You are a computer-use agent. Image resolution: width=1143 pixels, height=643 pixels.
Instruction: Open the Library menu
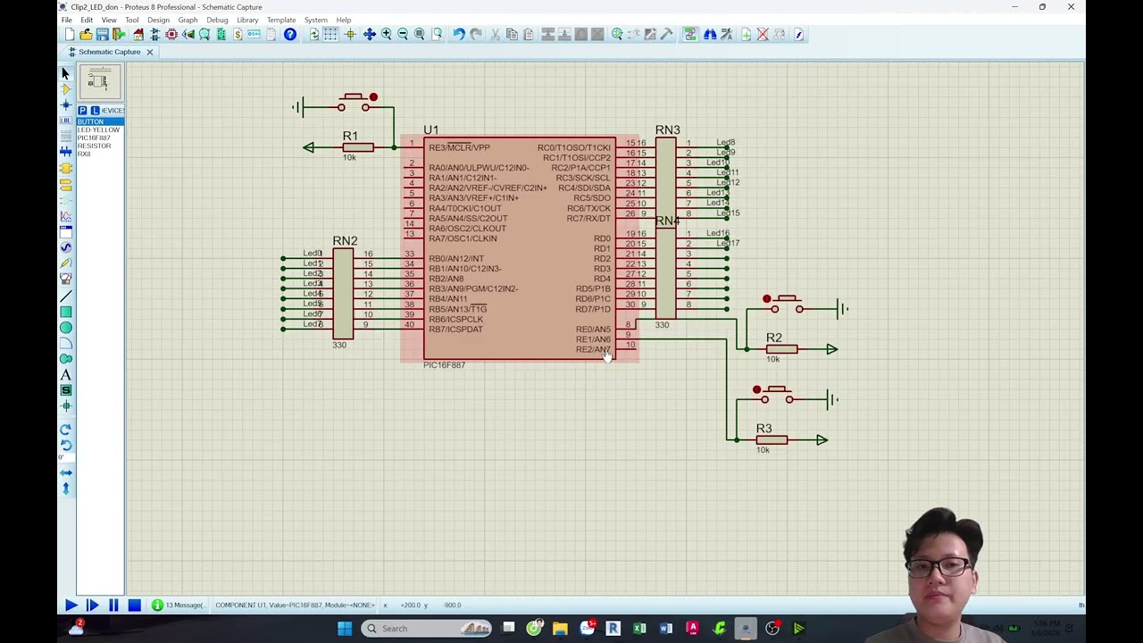(x=247, y=20)
